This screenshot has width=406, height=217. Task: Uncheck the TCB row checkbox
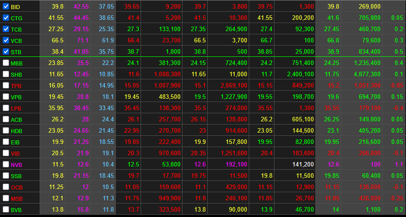[x=6, y=29]
